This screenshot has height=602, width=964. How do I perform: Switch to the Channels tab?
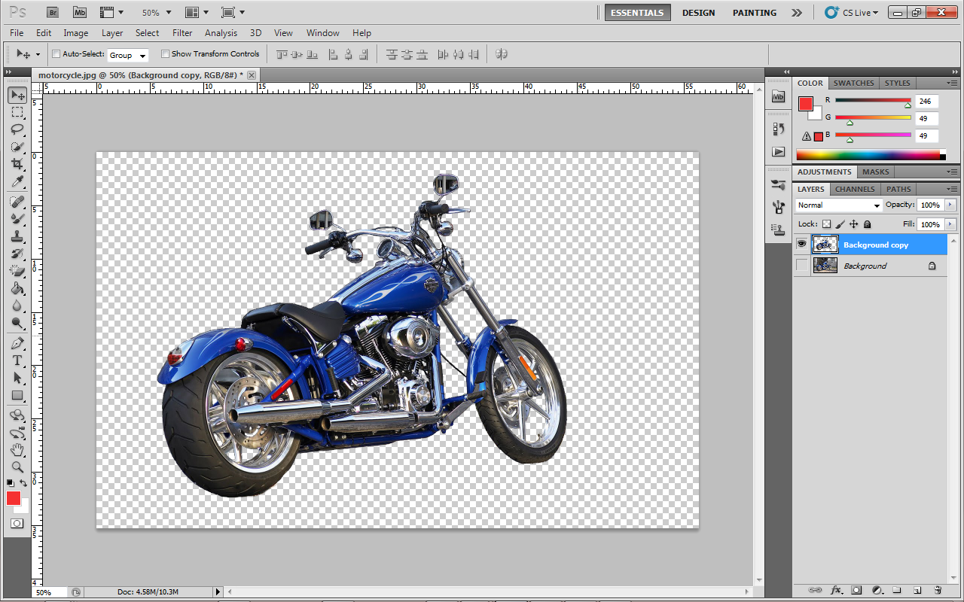(x=855, y=190)
